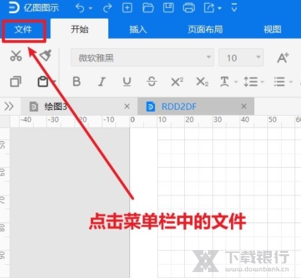Create a new document with plus icon
Image resolution: width=301 pixels, height=278 pixels.
(127, 8)
